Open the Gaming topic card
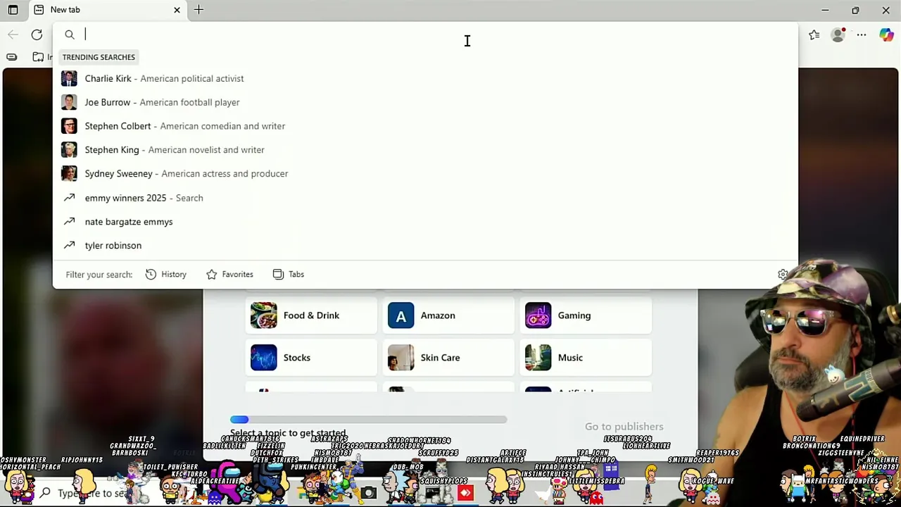 [x=586, y=315]
